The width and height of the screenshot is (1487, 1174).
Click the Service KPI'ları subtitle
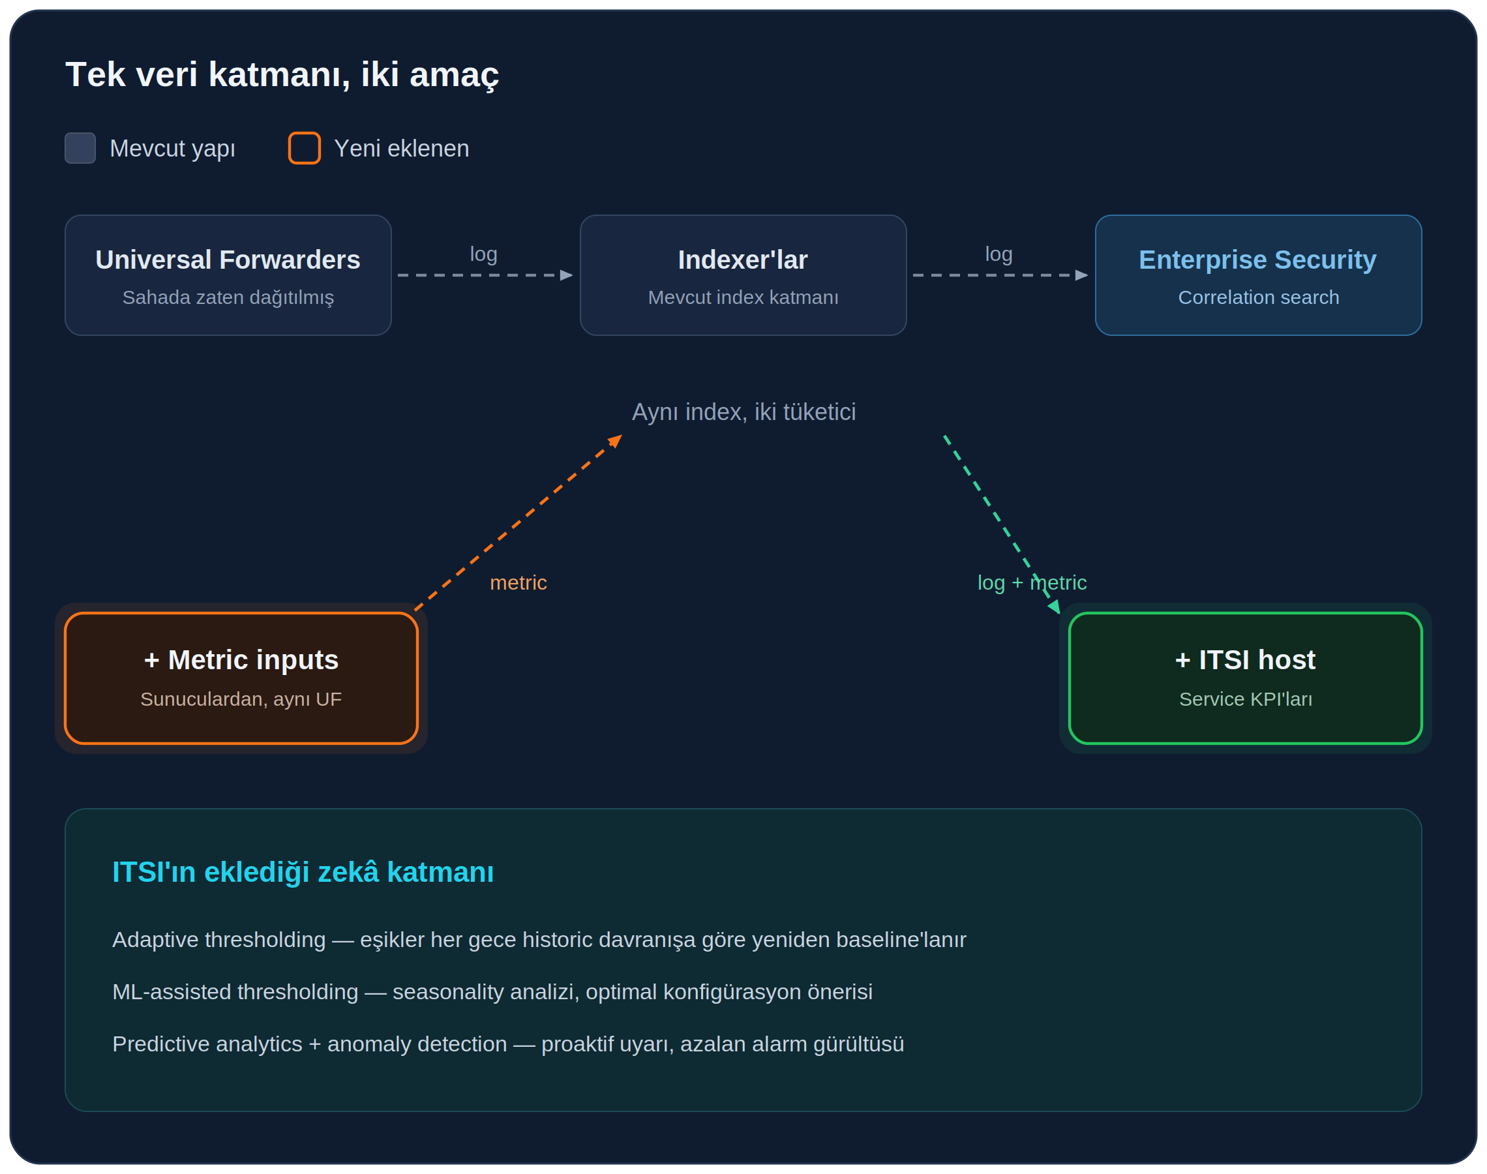coord(1245,699)
